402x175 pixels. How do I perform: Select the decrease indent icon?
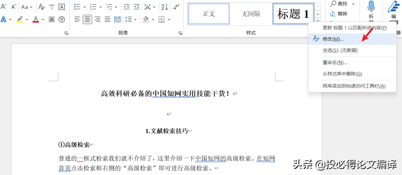127,7
